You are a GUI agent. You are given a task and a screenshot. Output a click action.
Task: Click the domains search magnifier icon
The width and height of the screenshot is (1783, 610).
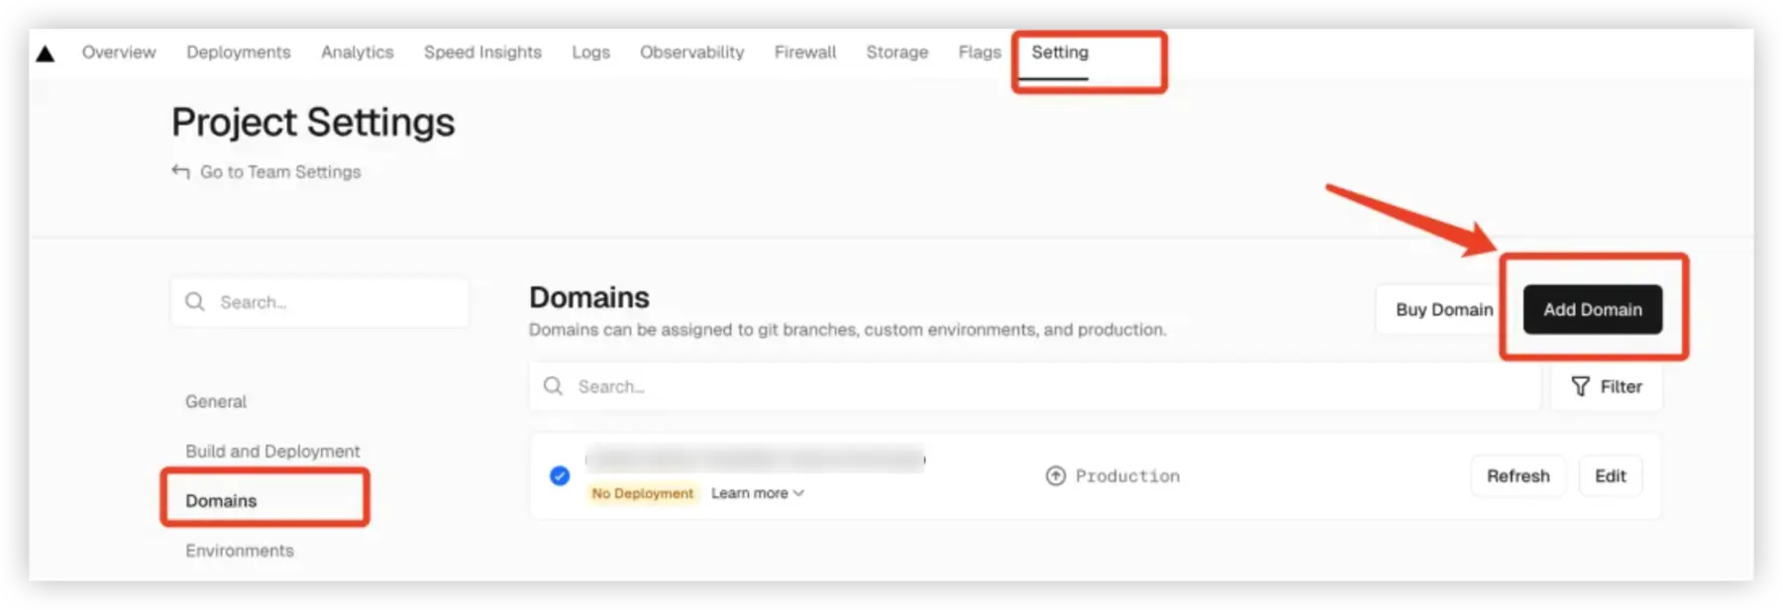pyautogui.click(x=553, y=385)
